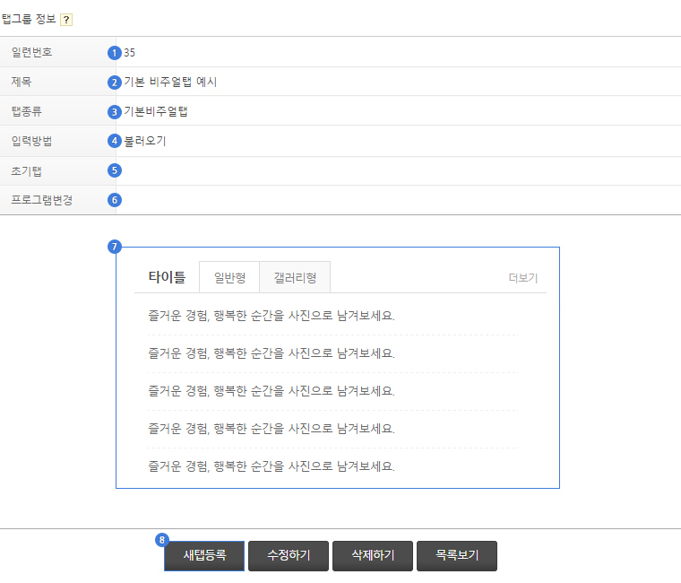Click the number 5 badge beside 초기탭
Screen dimensions: 681x583
click(114, 170)
